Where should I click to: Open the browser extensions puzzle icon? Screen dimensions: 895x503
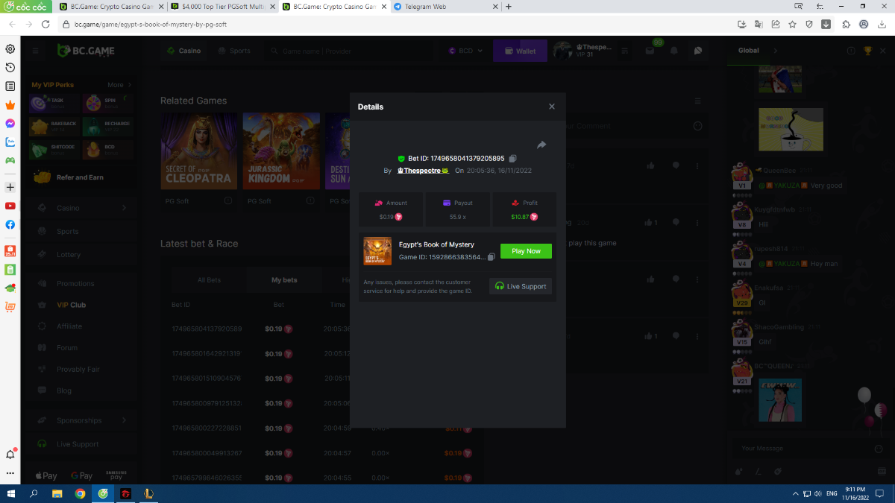coord(846,24)
